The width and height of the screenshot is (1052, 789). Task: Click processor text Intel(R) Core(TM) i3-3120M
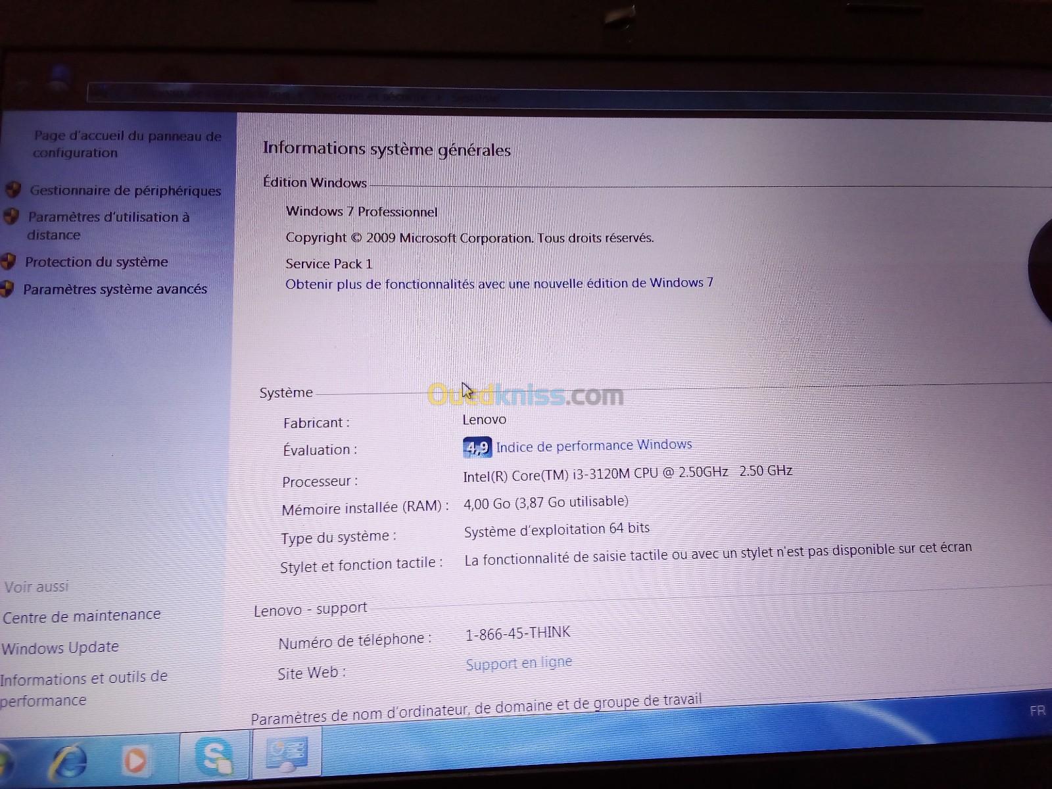tap(627, 473)
